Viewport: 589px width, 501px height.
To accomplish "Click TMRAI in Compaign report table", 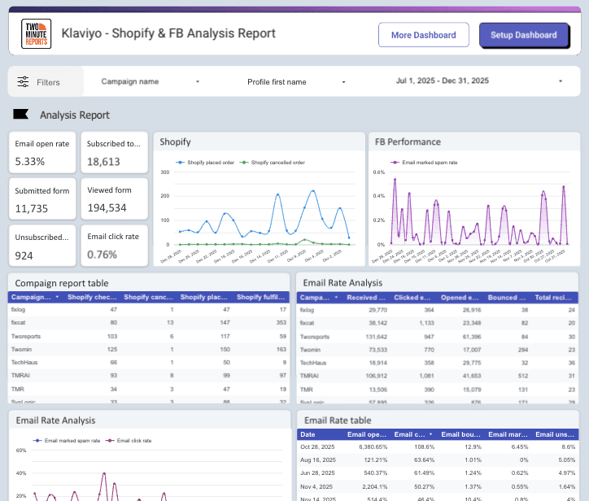I will point(20,375).
